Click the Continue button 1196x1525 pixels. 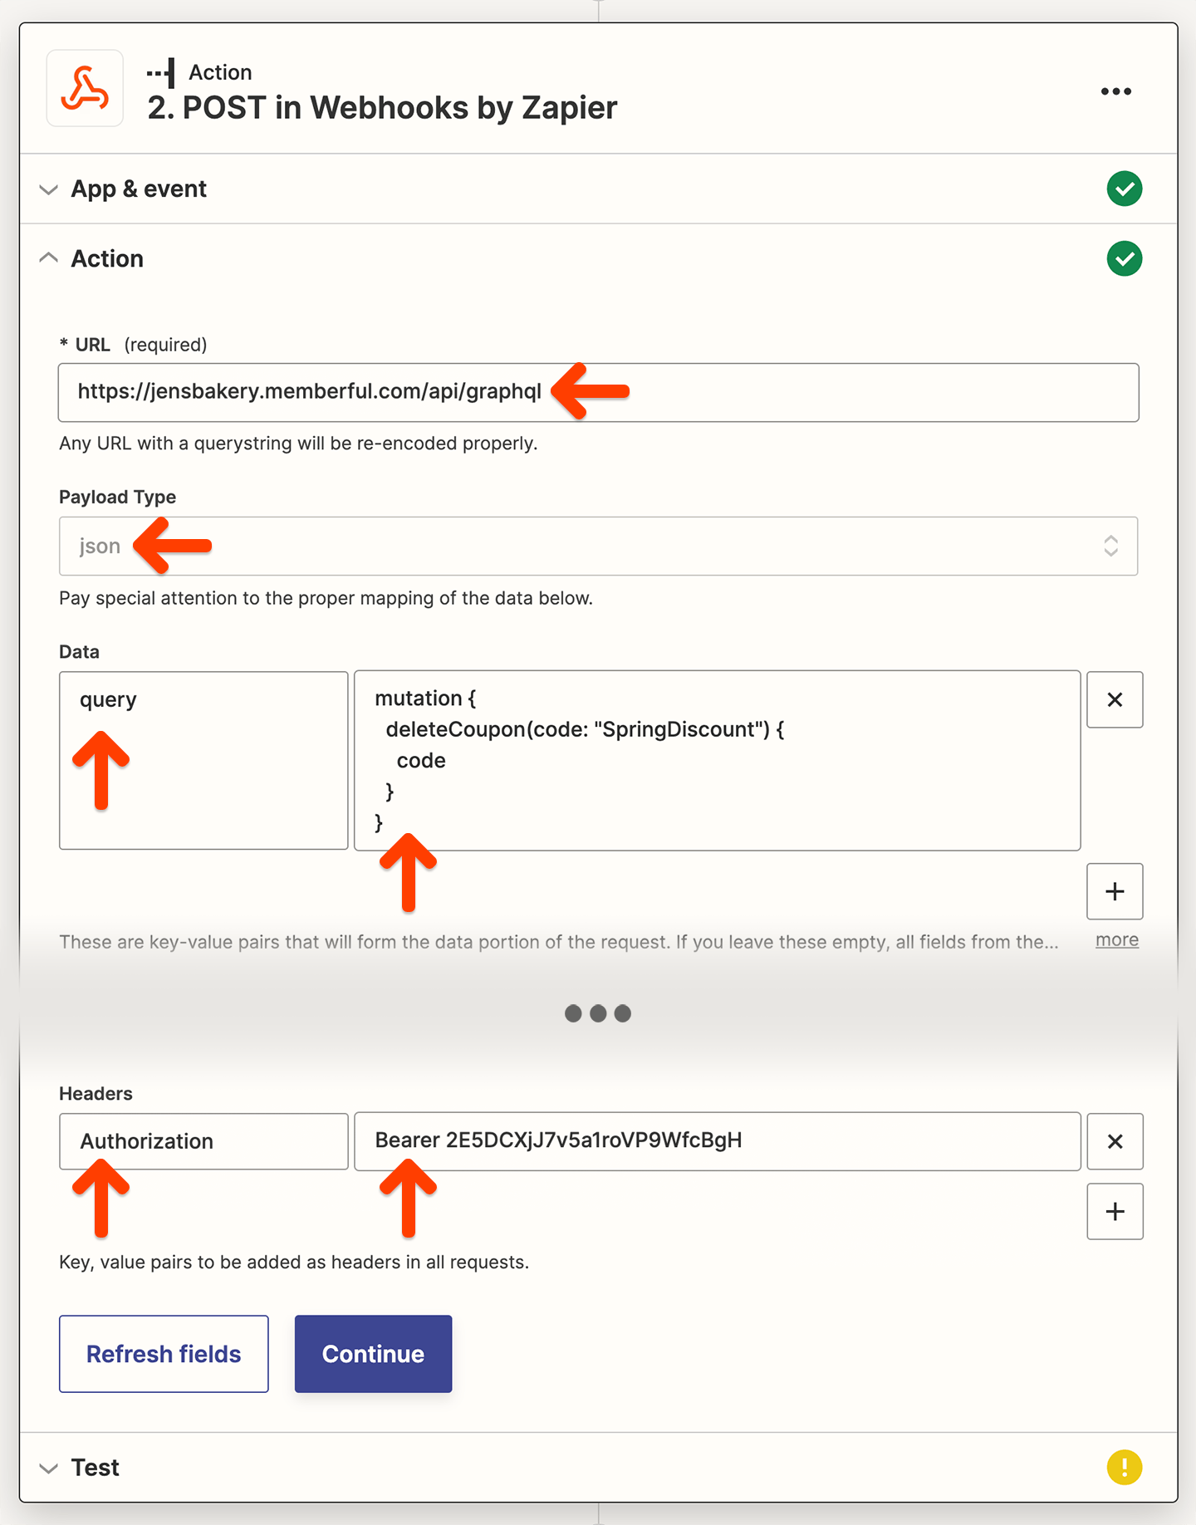click(x=373, y=1354)
